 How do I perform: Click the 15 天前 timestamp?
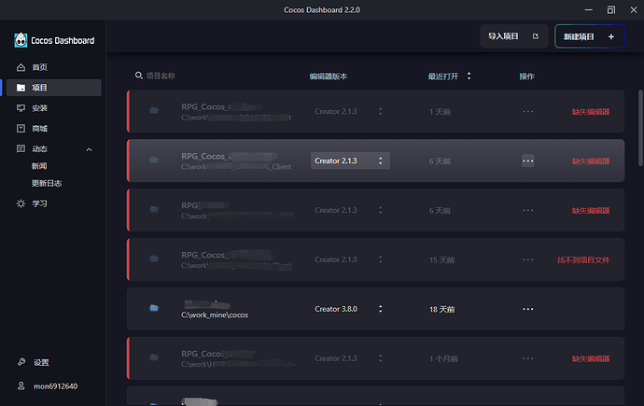pyautogui.click(x=441, y=259)
